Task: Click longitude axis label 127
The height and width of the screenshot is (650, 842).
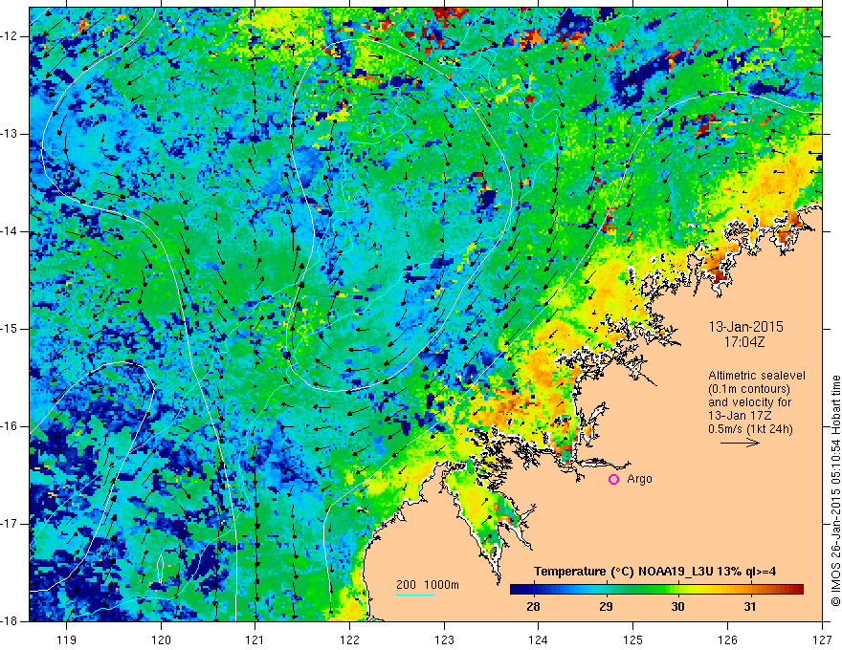Action: coord(822,639)
